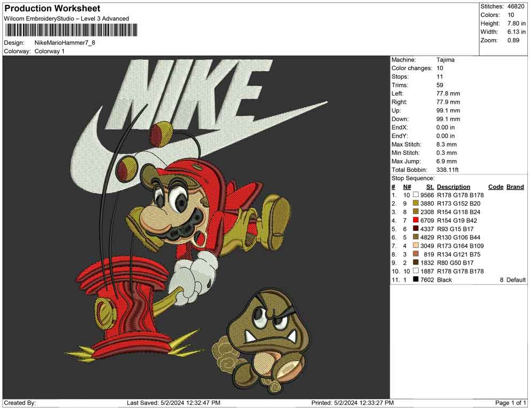Click the white swatch for stop 1
Screen dimensions: 530x408
point(416,195)
